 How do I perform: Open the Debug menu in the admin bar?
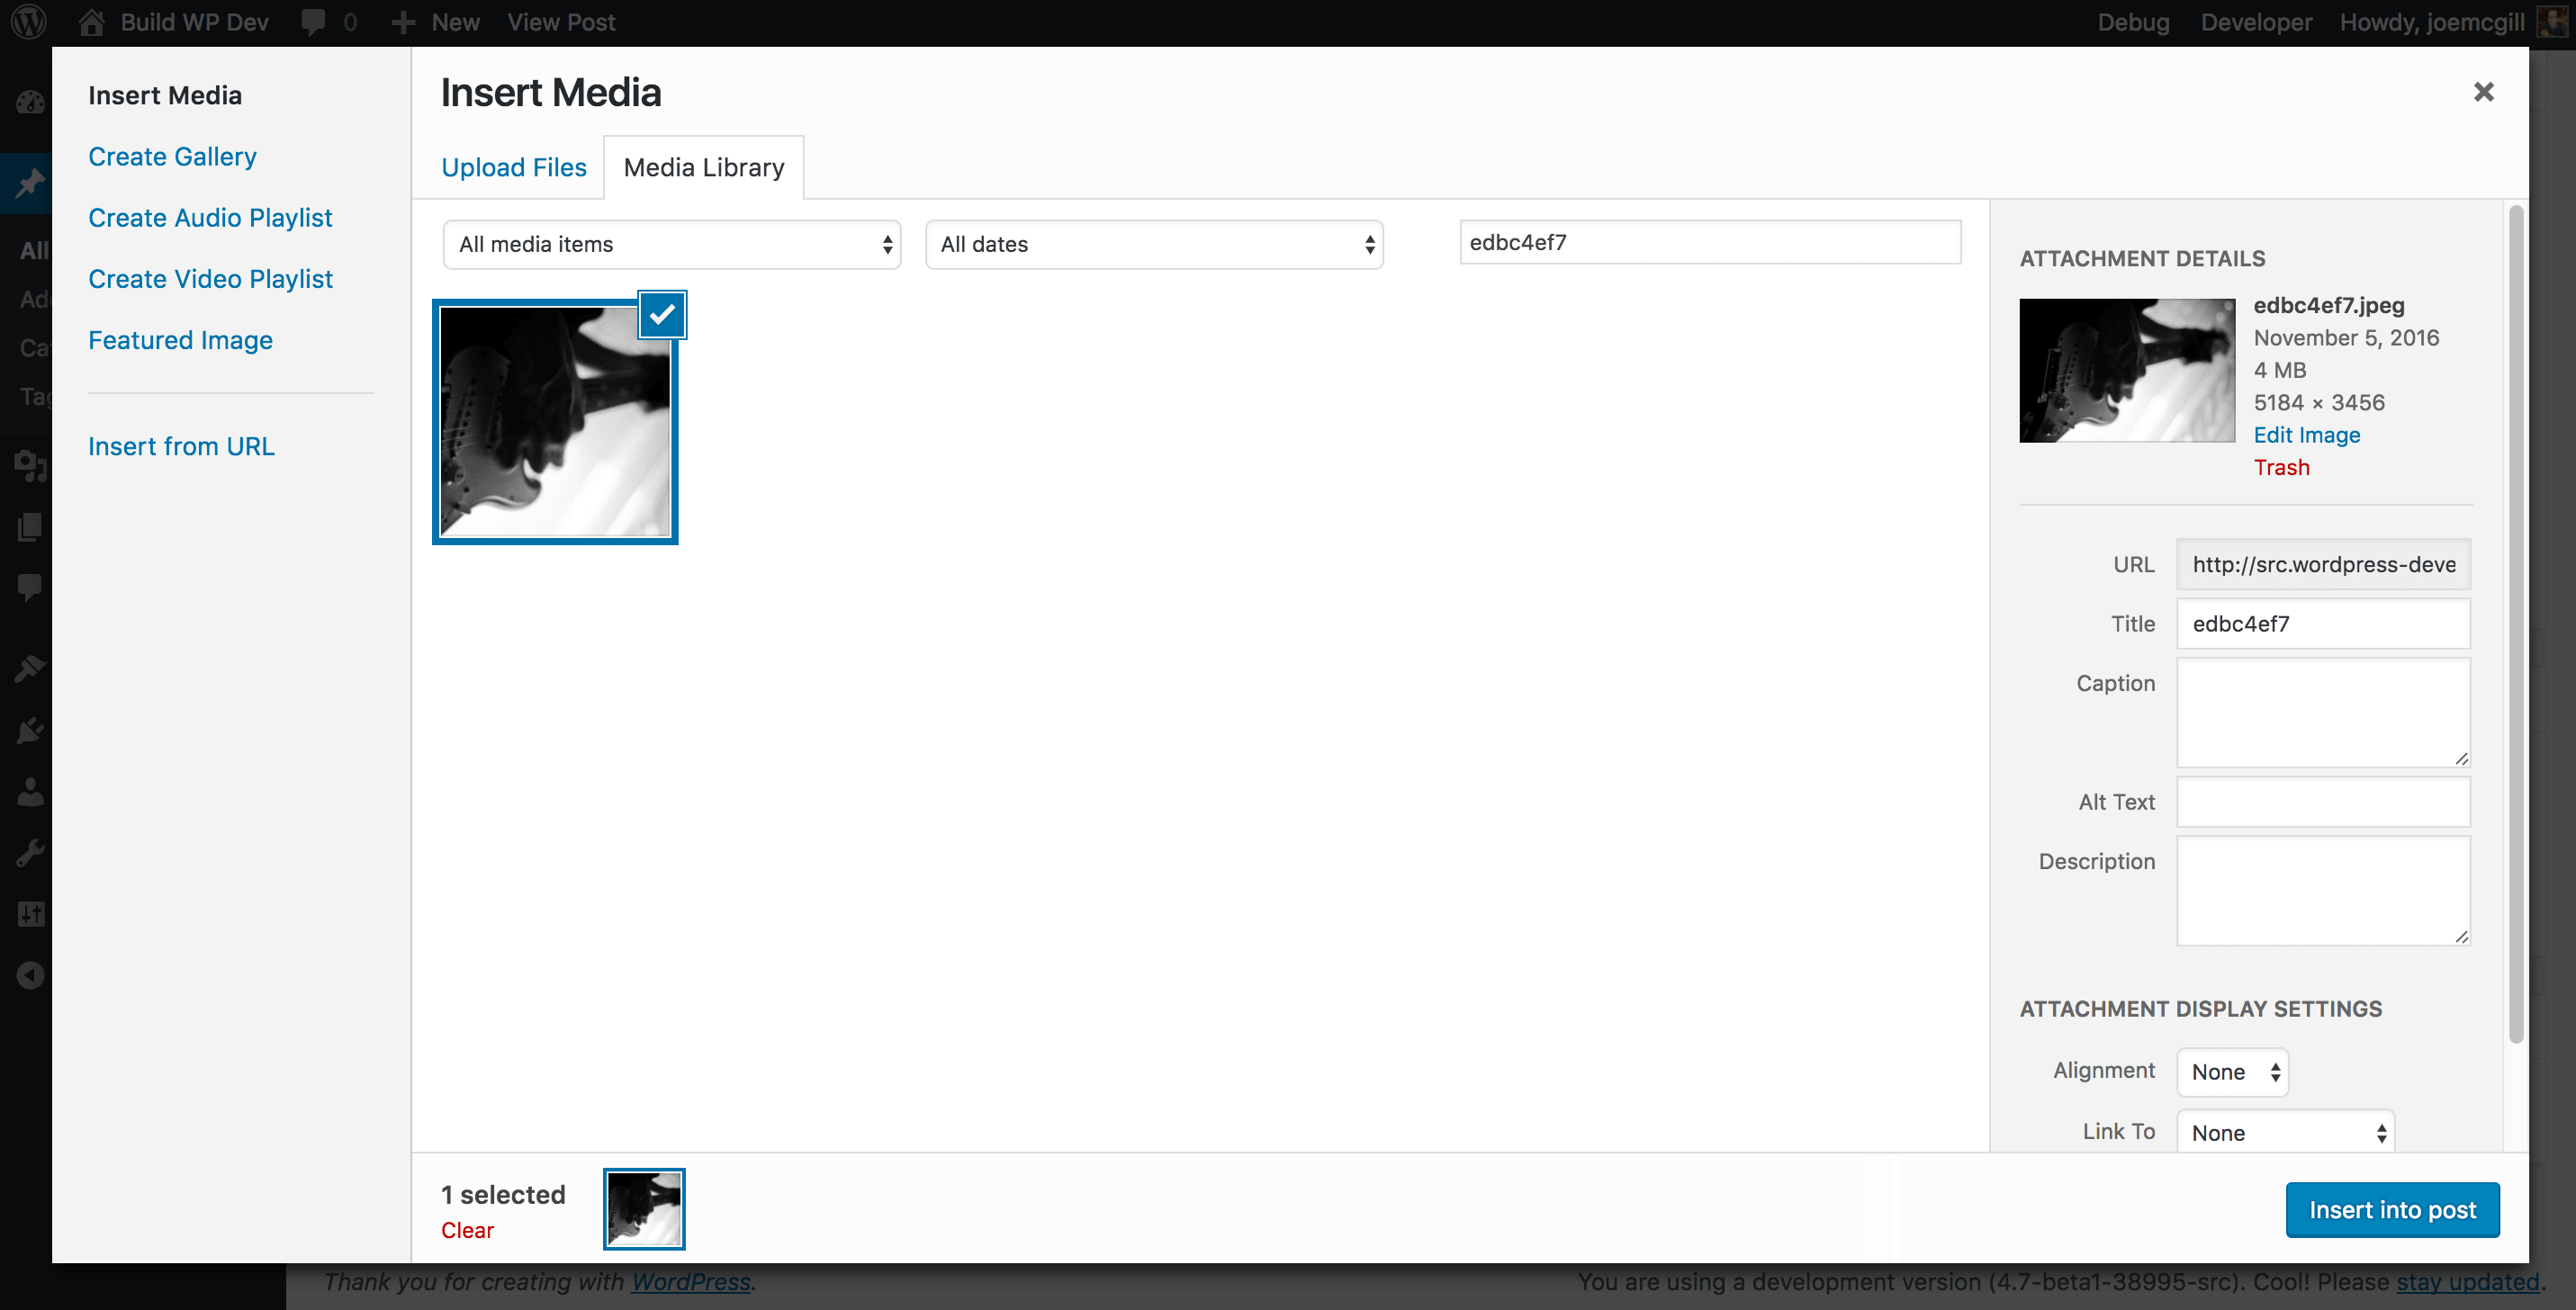pyautogui.click(x=2133, y=22)
